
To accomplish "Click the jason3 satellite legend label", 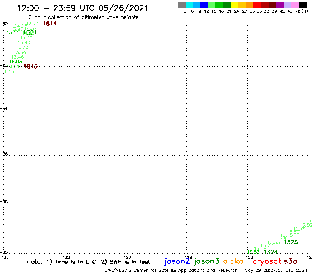I will [x=207, y=262].
